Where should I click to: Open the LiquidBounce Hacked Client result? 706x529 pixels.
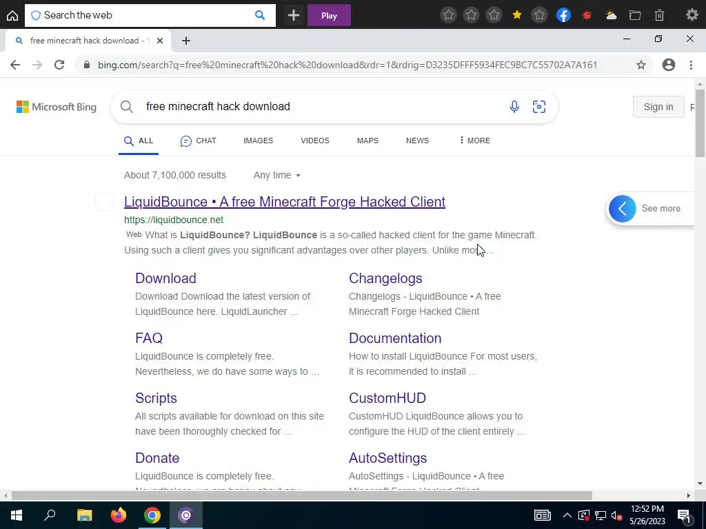(285, 202)
